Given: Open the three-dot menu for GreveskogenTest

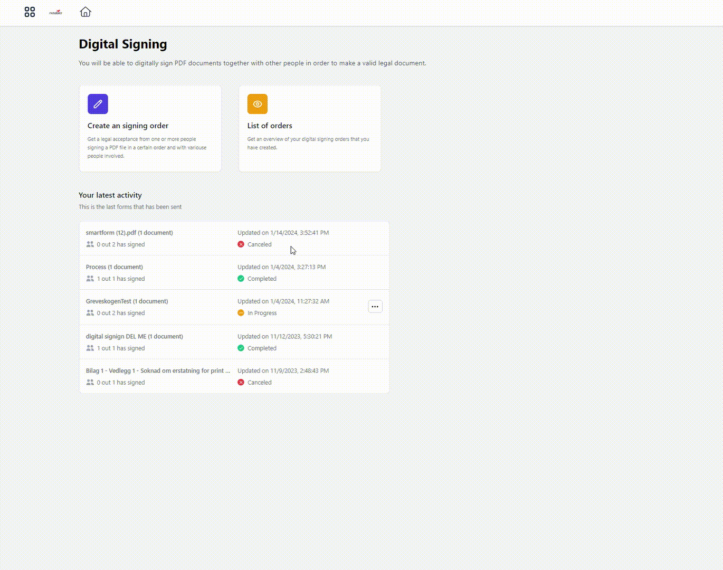Looking at the screenshot, I should click(x=375, y=307).
